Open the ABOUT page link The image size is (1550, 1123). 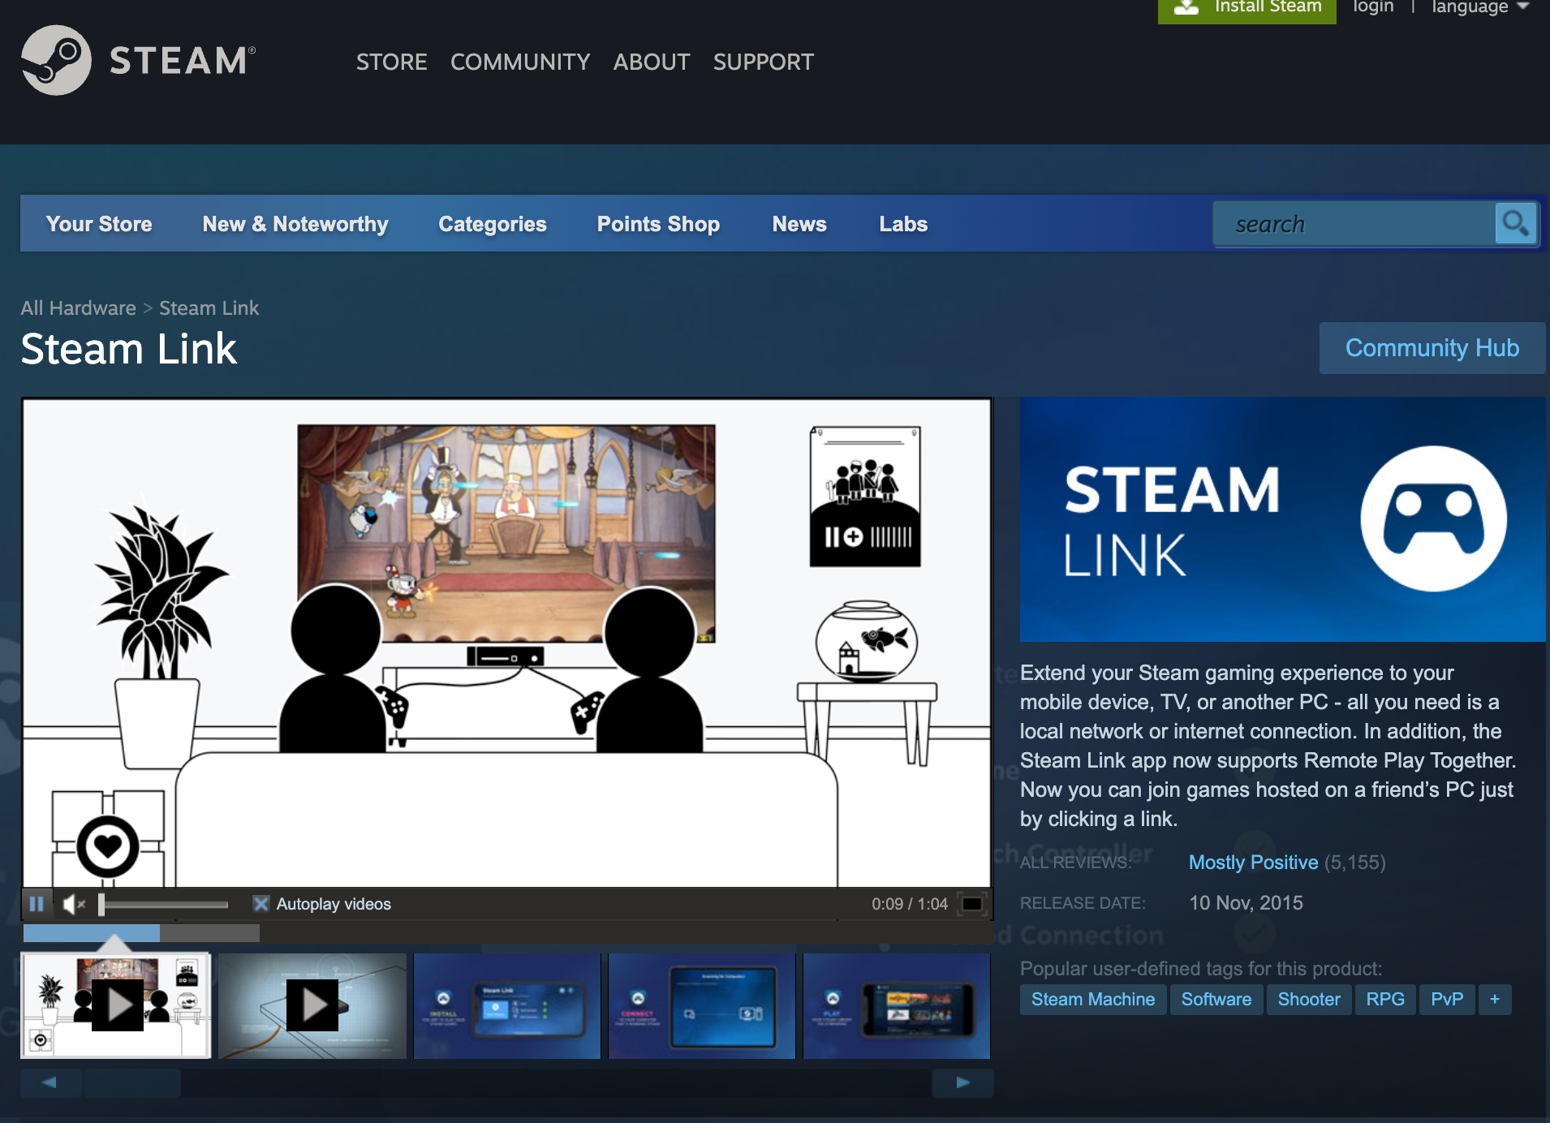click(652, 62)
